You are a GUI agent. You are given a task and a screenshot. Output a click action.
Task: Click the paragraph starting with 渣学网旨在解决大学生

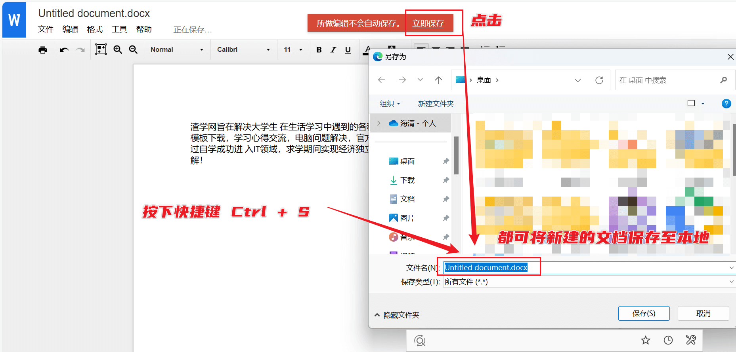pos(279,143)
